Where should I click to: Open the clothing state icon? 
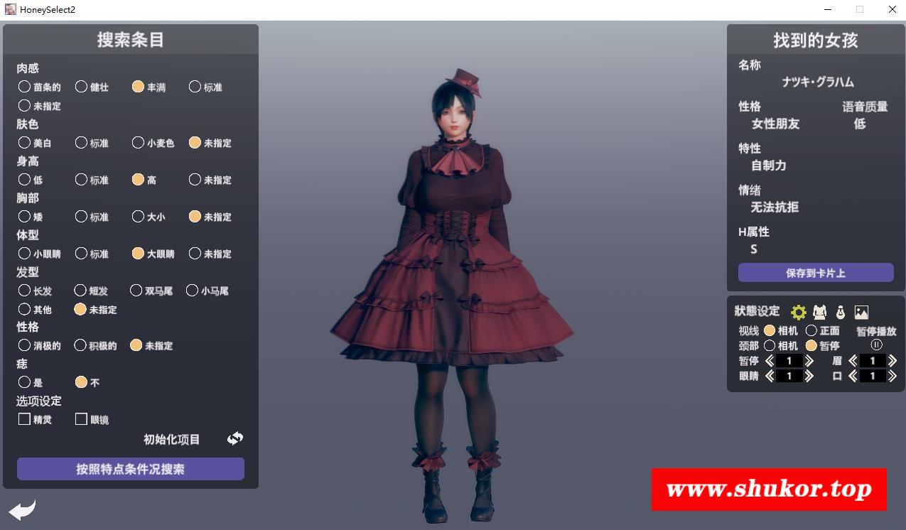(x=820, y=312)
